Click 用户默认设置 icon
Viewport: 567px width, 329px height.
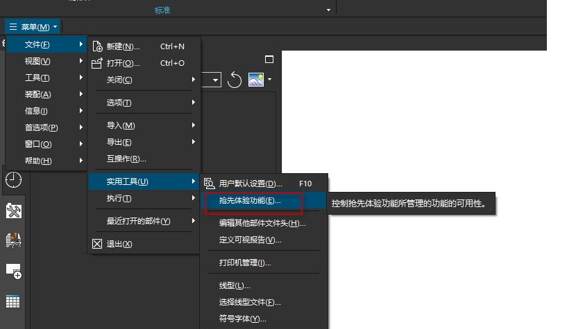pyautogui.click(x=209, y=184)
